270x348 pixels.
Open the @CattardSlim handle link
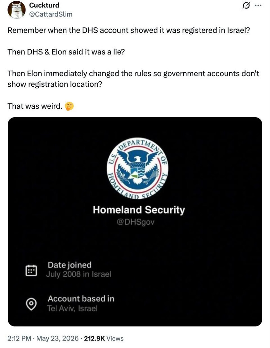click(x=51, y=14)
